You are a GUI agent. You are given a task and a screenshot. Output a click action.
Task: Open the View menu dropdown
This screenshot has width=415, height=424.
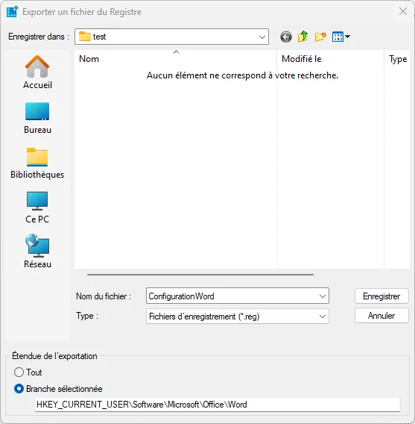(340, 37)
